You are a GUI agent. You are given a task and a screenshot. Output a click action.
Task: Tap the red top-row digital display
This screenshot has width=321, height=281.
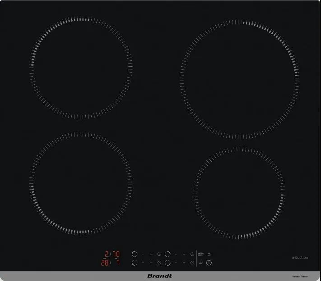click(111, 254)
